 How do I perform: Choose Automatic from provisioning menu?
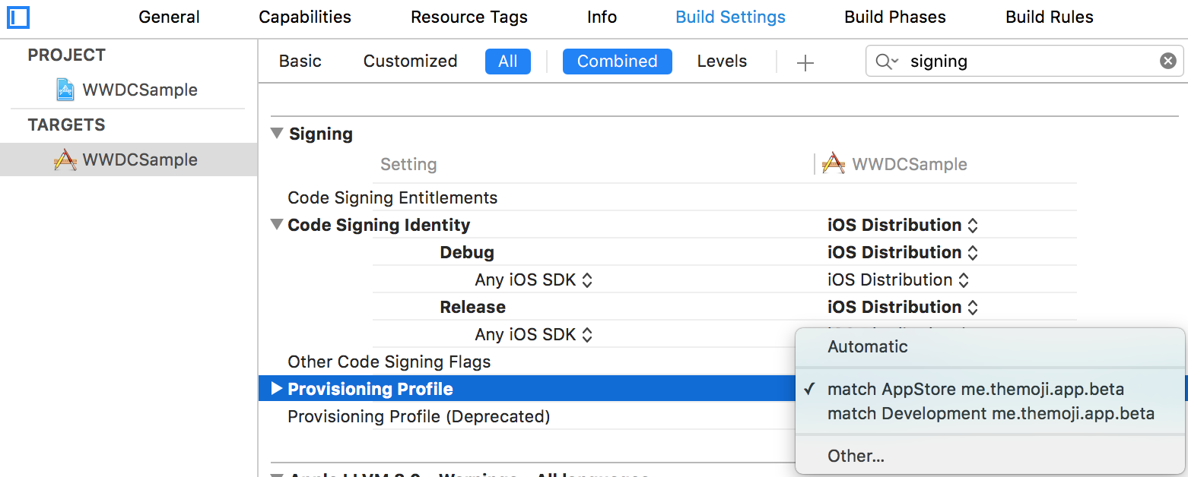(x=867, y=346)
